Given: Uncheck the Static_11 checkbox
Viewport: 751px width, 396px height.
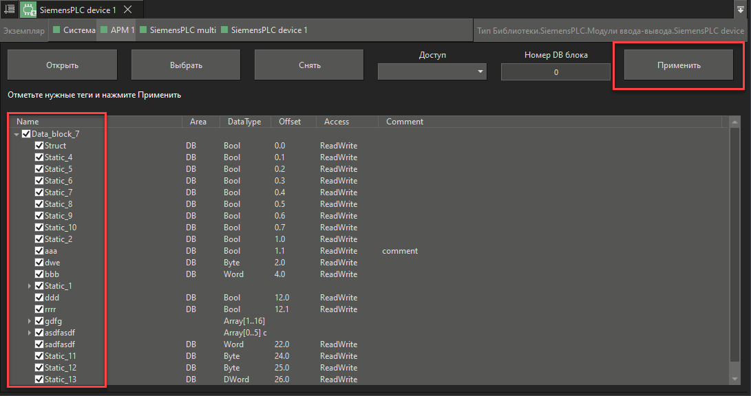Looking at the screenshot, I should point(39,356).
